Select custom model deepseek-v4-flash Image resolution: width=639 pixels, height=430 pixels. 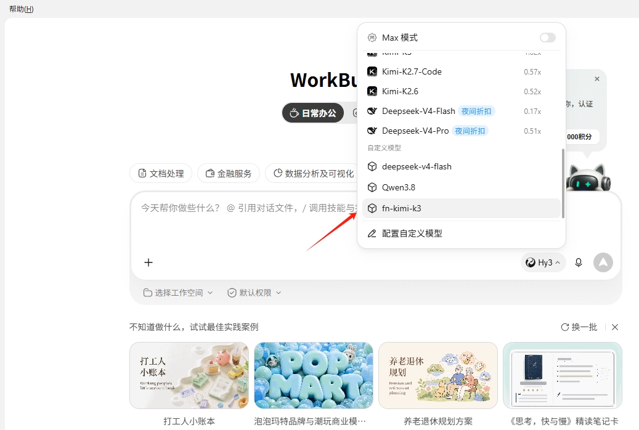point(462,166)
